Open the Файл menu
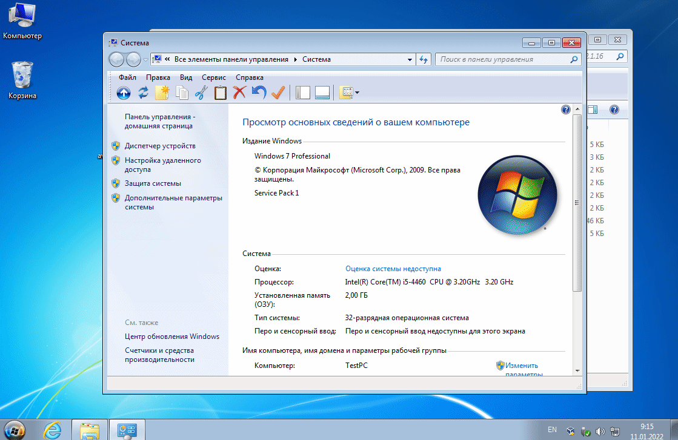 point(128,77)
